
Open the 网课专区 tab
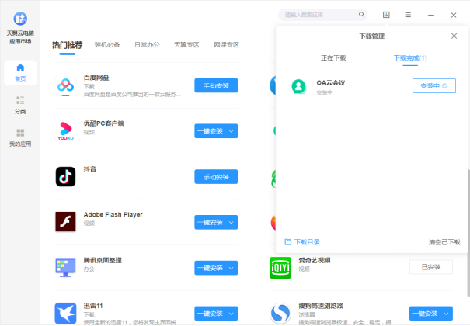pyautogui.click(x=226, y=45)
